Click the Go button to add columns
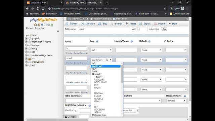This screenshot has height=121, width=215. [164, 29]
